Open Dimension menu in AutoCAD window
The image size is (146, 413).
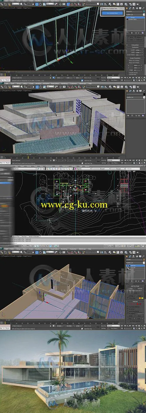point(48,166)
